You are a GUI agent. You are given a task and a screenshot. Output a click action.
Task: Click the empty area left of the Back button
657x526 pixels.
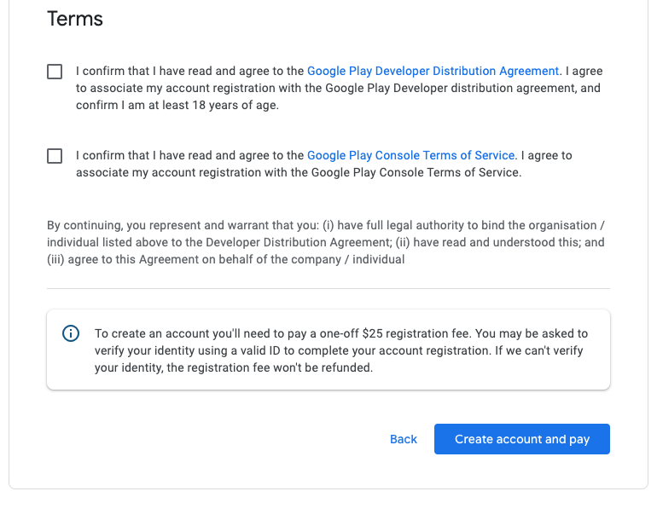[213, 439]
